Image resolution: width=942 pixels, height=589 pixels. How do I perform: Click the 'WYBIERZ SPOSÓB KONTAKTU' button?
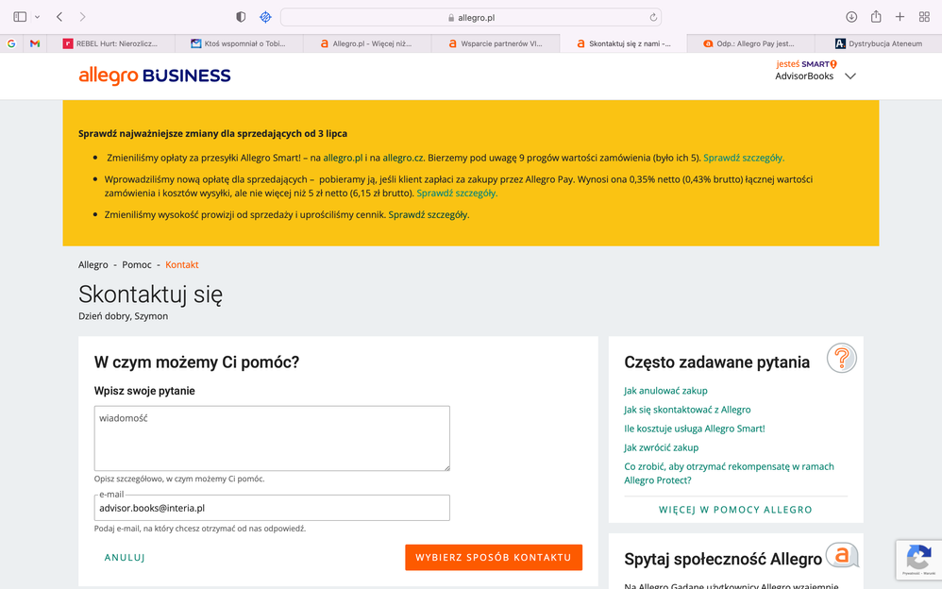[x=494, y=557]
